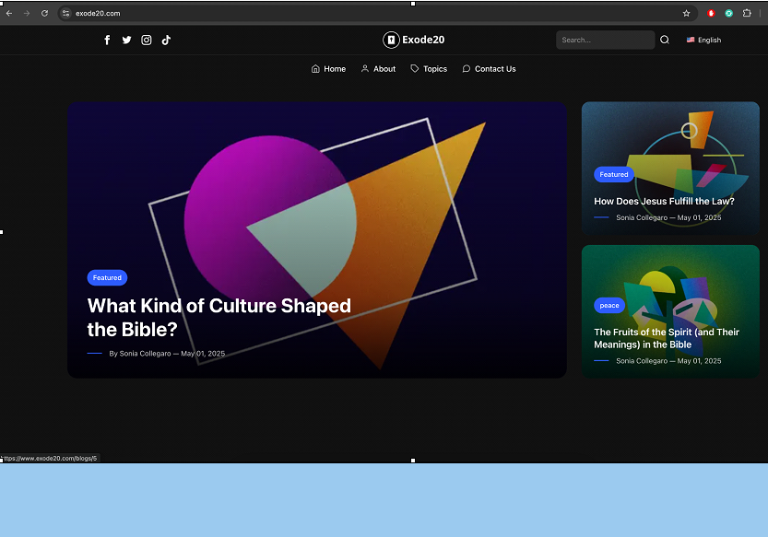Image resolution: width=768 pixels, height=537 pixels.
Task: Open the browser Extensions puzzle icon
Action: coord(747,13)
